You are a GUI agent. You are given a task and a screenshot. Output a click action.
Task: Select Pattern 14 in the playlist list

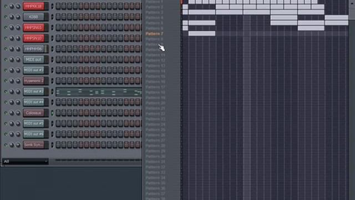pyautogui.click(x=155, y=71)
